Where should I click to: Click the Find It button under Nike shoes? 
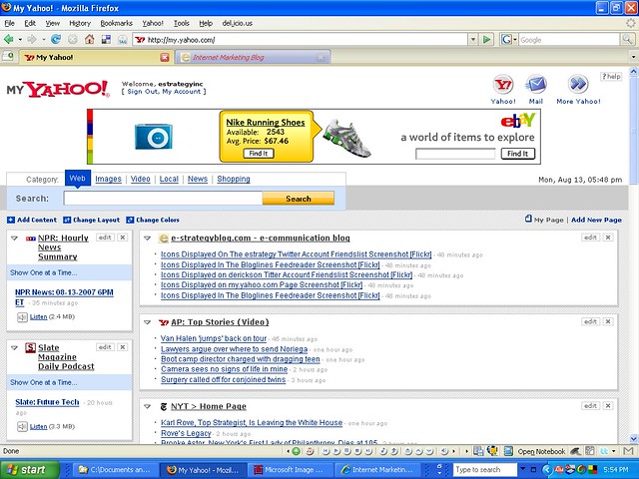259,154
